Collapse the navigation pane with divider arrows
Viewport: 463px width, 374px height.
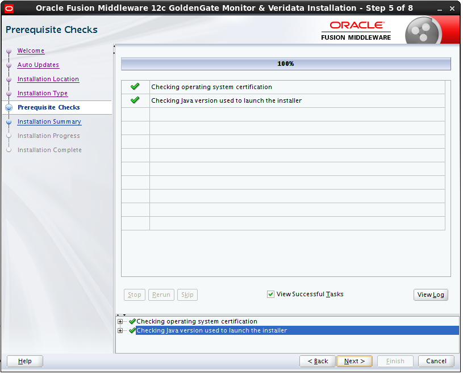coord(114,49)
